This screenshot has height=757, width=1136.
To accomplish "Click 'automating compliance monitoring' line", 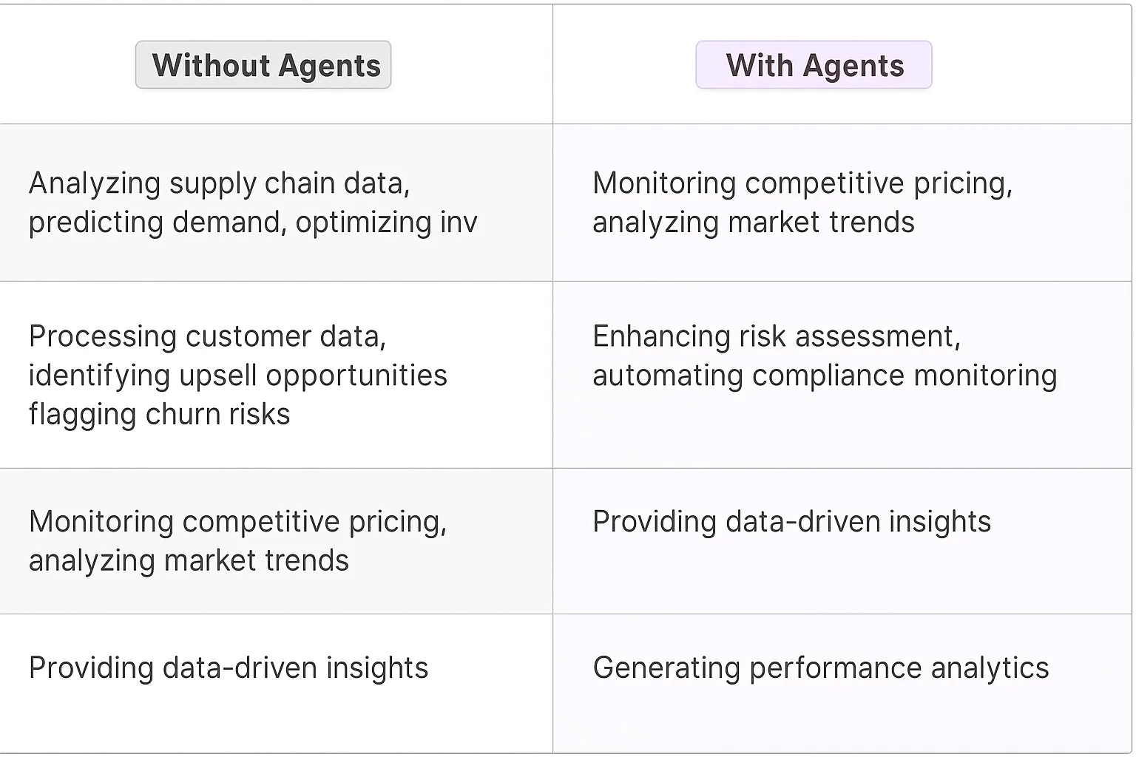I will 825,376.
